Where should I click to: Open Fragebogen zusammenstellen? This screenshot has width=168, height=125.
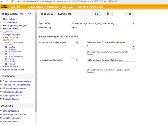(x=16, y=81)
